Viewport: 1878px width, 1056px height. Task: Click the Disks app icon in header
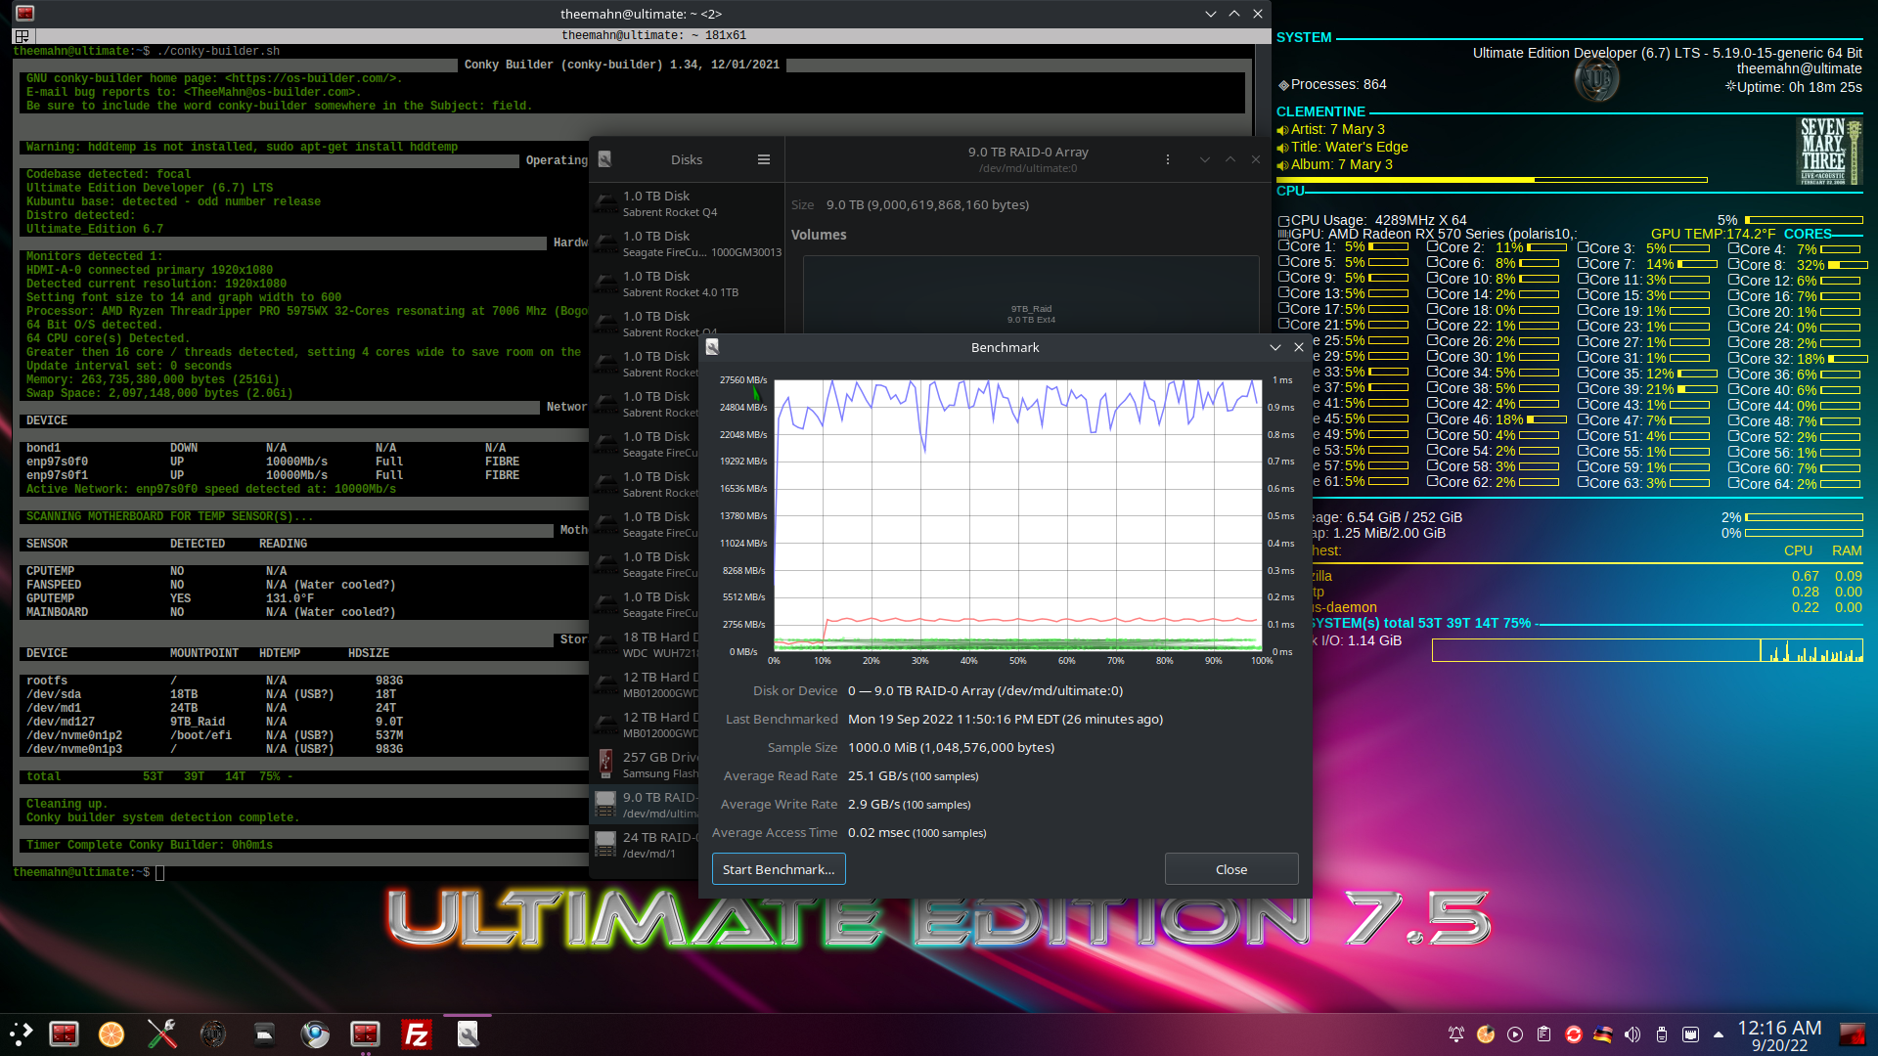(604, 159)
